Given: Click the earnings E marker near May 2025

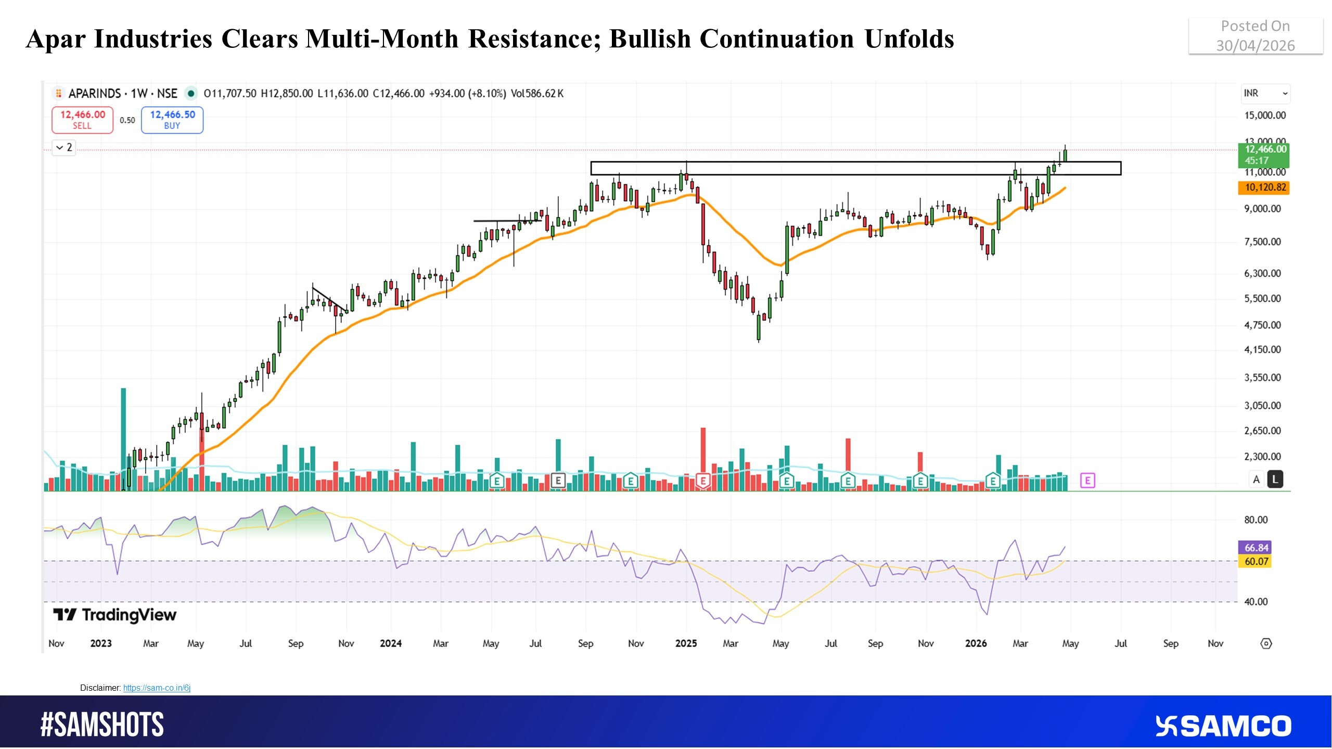Looking at the screenshot, I should point(787,481).
